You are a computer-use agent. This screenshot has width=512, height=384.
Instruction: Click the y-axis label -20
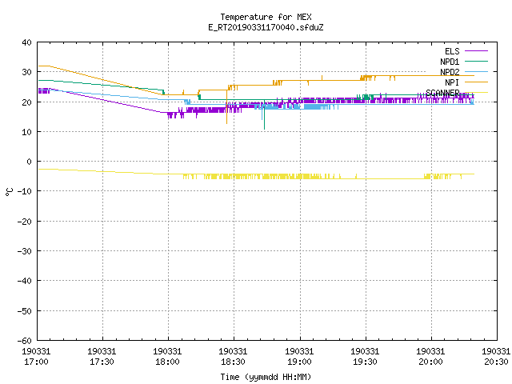[25, 222]
